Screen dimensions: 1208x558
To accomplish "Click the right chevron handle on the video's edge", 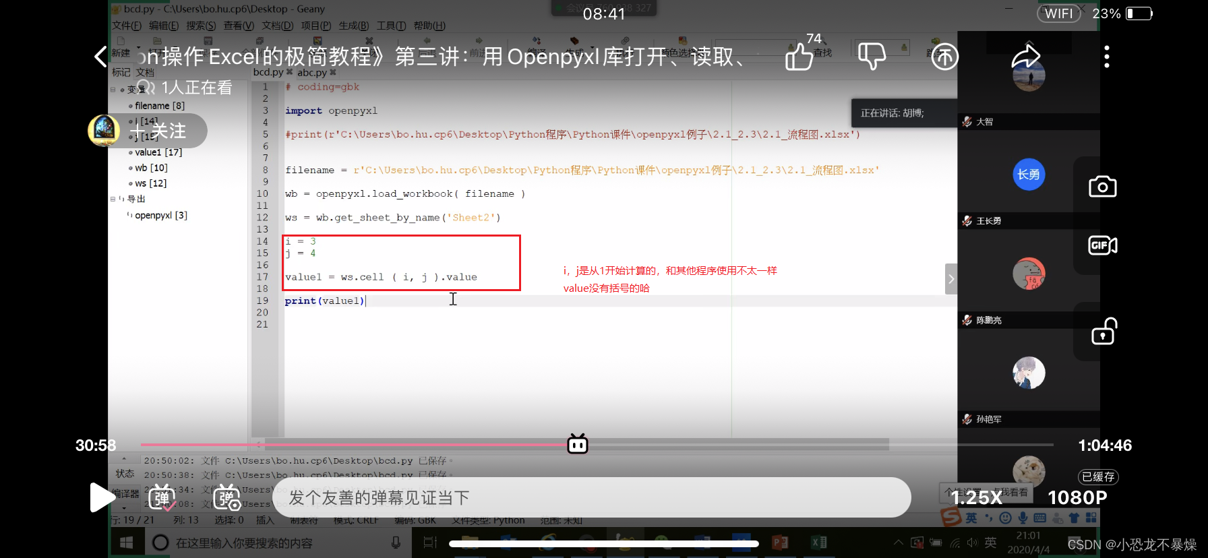I will [x=951, y=279].
